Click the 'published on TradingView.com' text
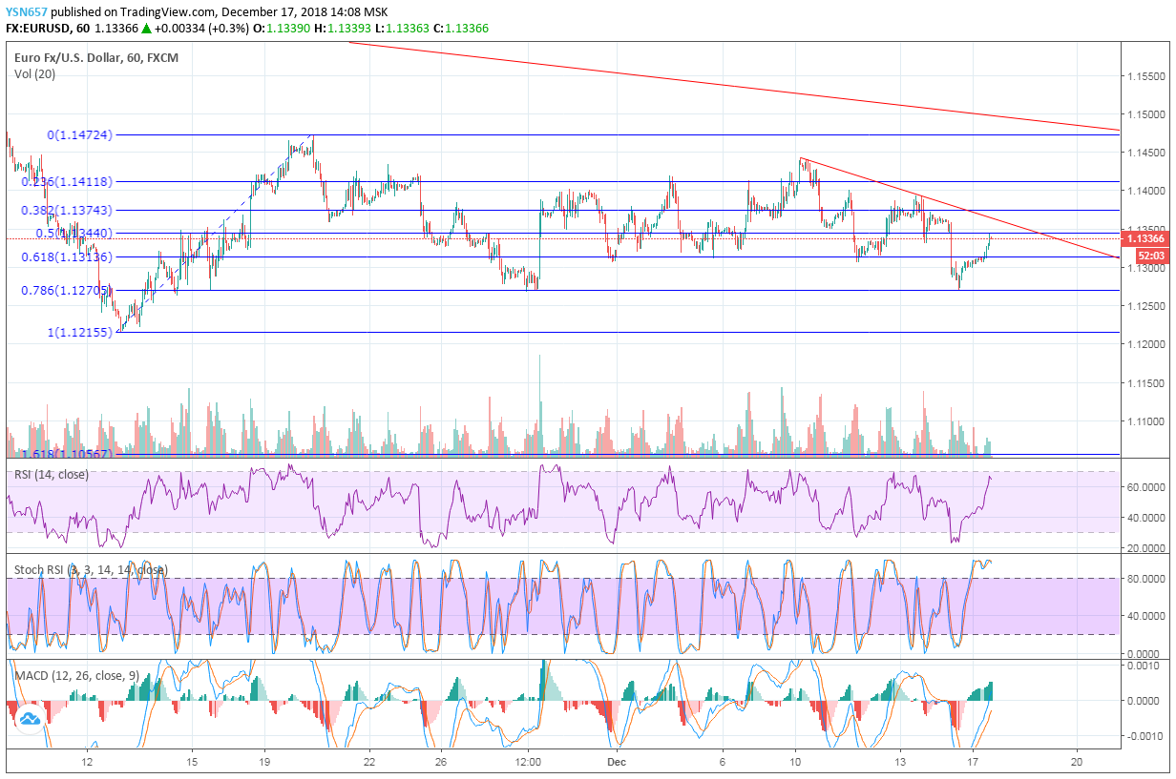This screenshot has height=779, width=1176. pyautogui.click(x=131, y=12)
